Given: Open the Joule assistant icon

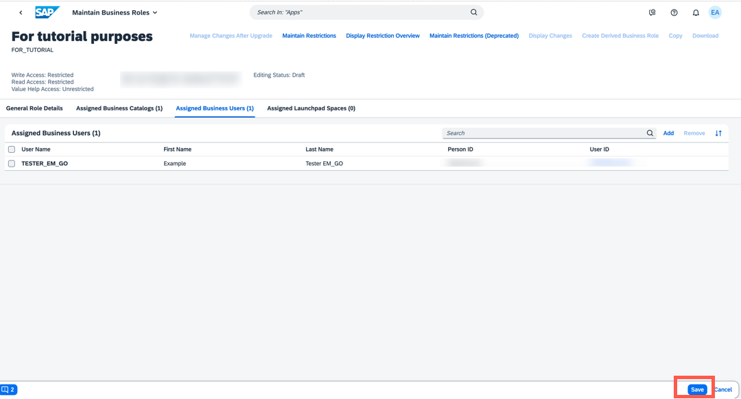Looking at the screenshot, I should (x=652, y=13).
